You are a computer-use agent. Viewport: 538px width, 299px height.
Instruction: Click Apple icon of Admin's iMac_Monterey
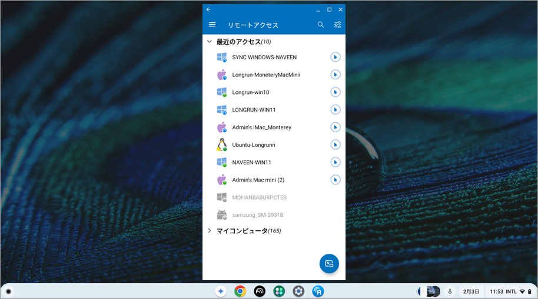tap(222, 127)
